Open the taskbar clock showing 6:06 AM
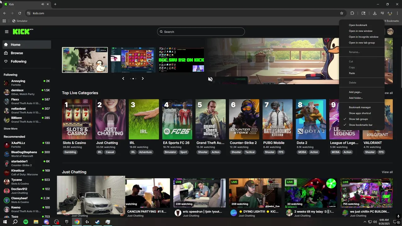The height and width of the screenshot is (226, 402). [384, 222]
